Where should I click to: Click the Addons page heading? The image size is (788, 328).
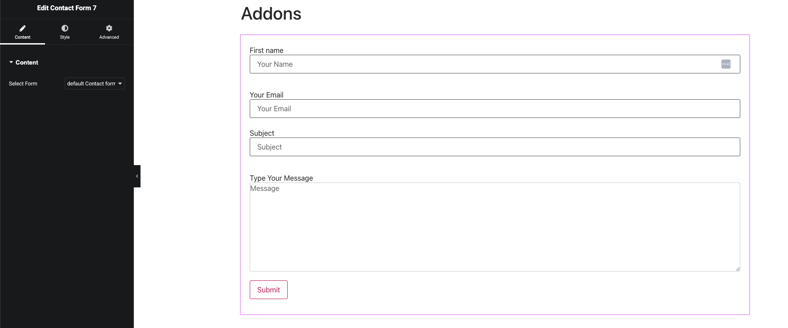coord(271,14)
